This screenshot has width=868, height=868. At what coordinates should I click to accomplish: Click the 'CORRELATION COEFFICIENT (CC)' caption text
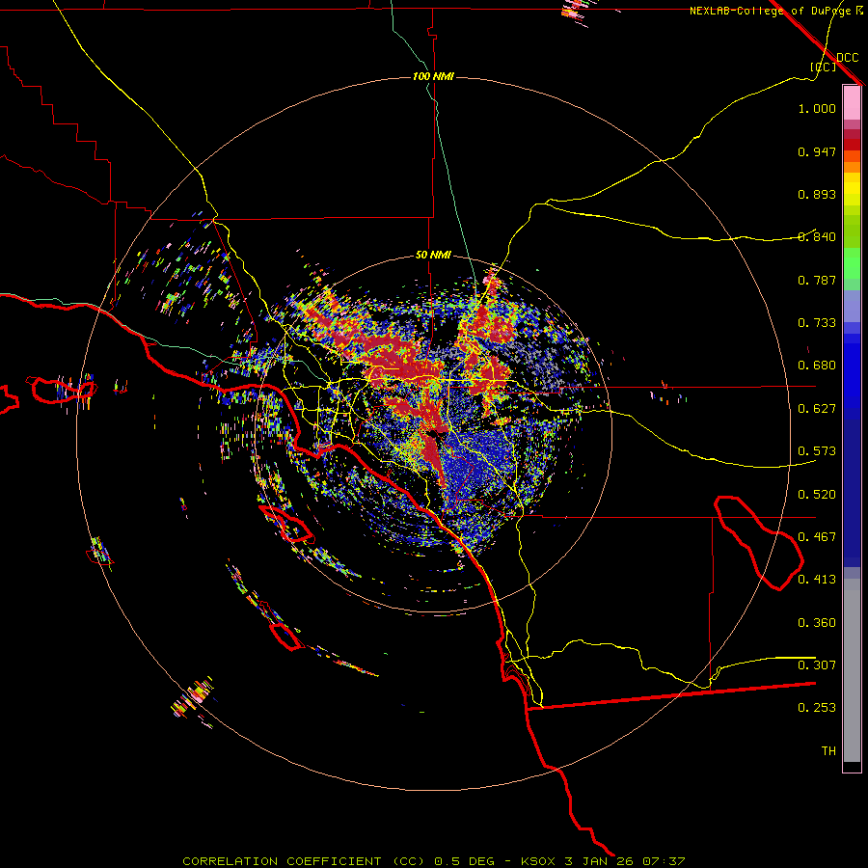pyautogui.click(x=304, y=861)
